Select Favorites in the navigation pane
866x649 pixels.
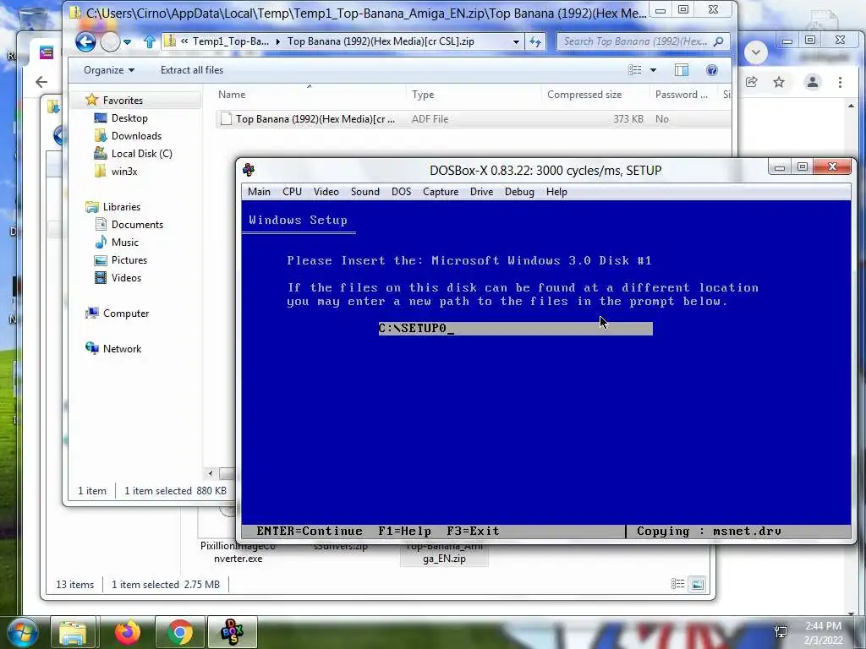pyautogui.click(x=123, y=100)
